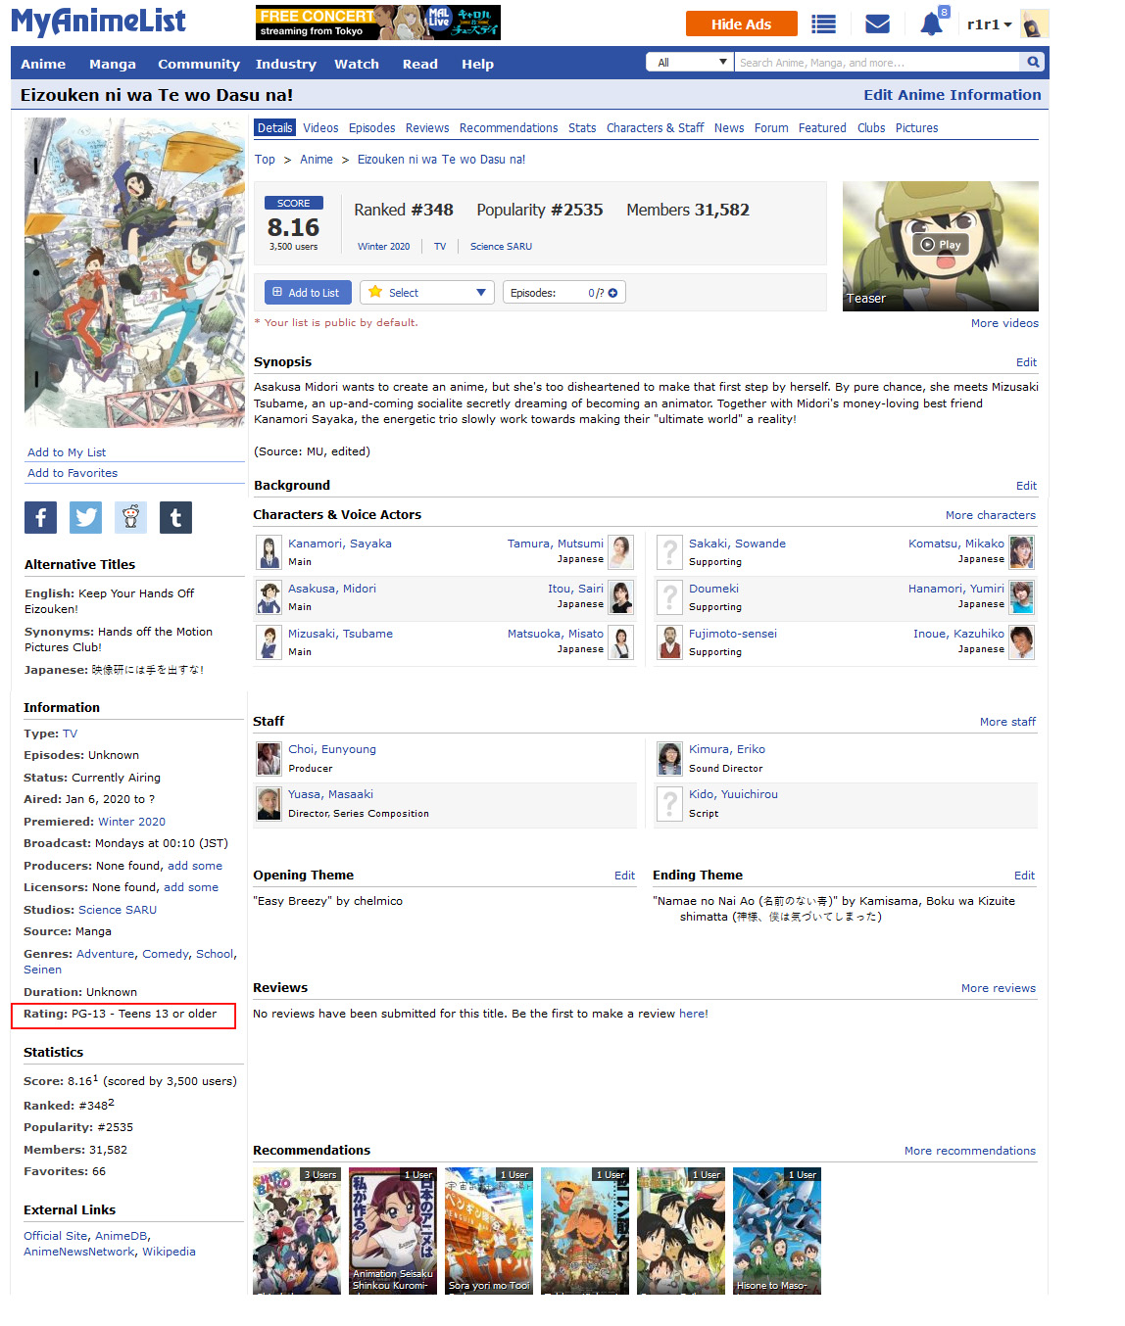Open the main anime cover image
Screen dimensions: 1125x1326
(x=134, y=272)
